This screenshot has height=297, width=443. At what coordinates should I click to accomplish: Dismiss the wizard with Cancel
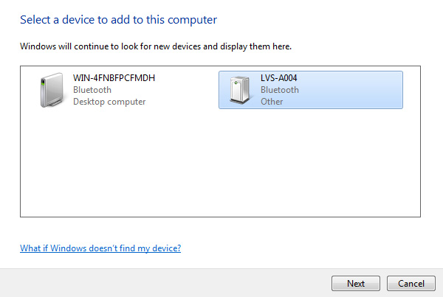[x=411, y=283]
